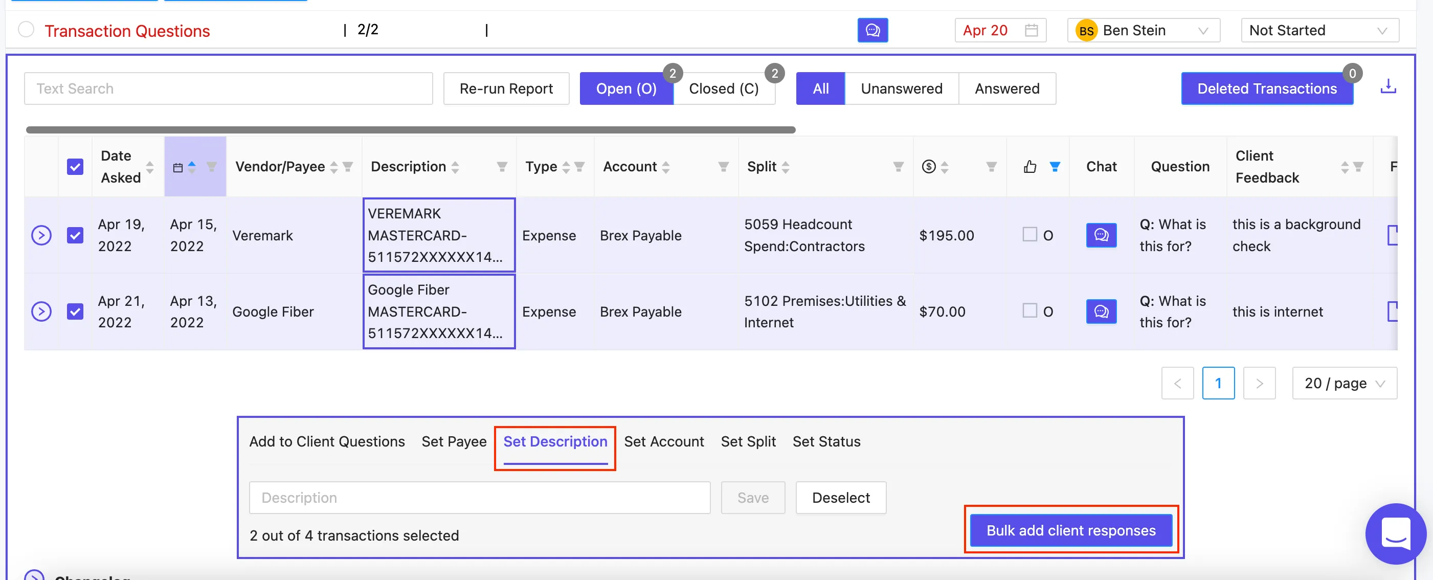The image size is (1433, 580).
Task: Focus the Text Search field
Action: coord(228,88)
